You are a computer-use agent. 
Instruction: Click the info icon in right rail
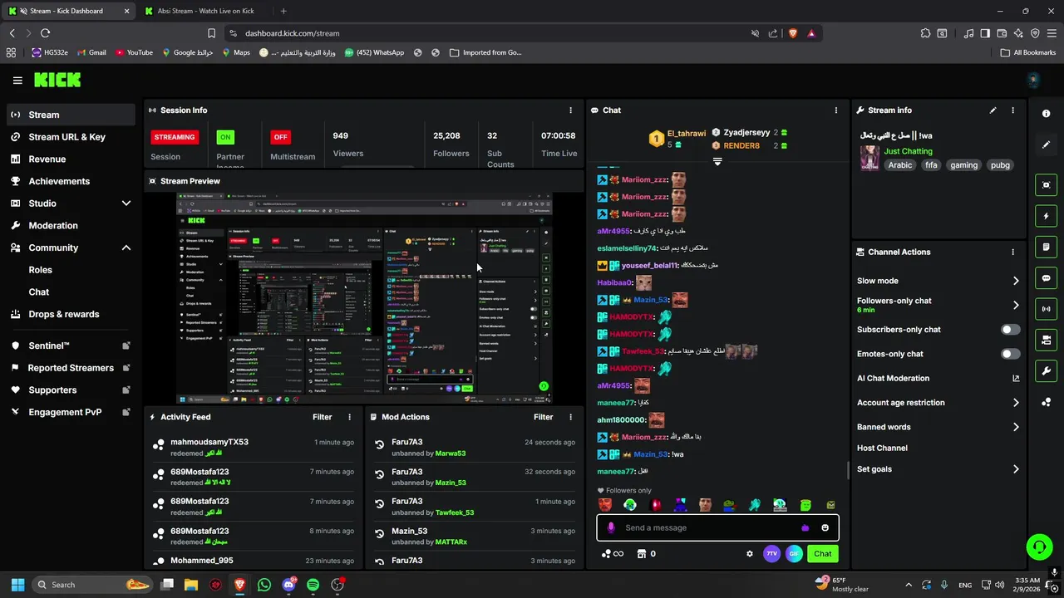pos(1047,114)
